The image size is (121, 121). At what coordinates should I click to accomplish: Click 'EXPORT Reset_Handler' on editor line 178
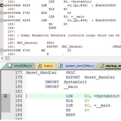90,77
